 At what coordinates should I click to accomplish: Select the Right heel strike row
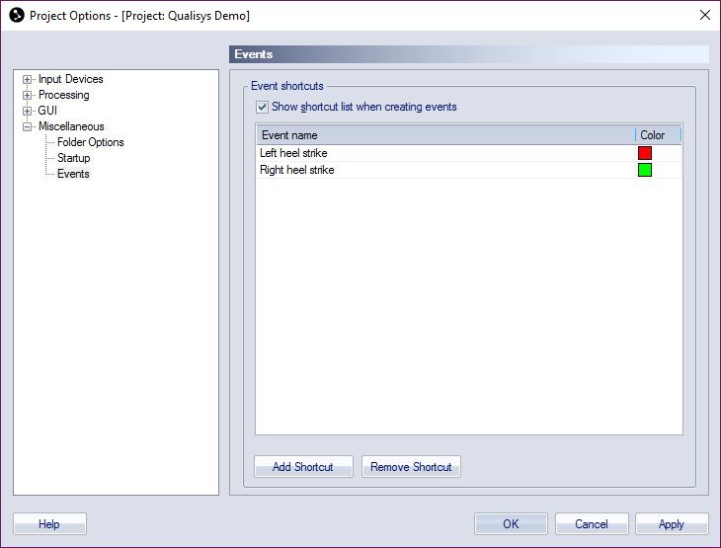[x=468, y=170]
